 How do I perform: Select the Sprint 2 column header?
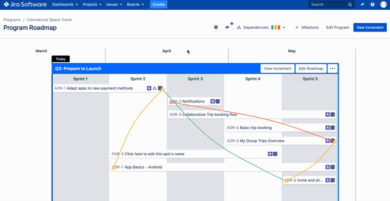(x=138, y=79)
